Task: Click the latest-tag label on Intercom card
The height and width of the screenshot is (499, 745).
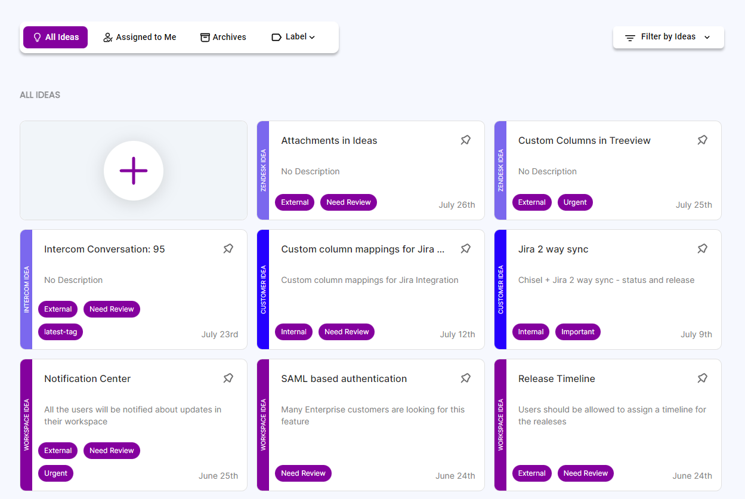Action: coord(60,332)
